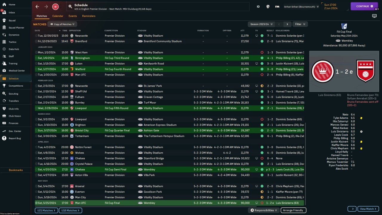Click the View Match button

pyautogui.click(x=369, y=209)
